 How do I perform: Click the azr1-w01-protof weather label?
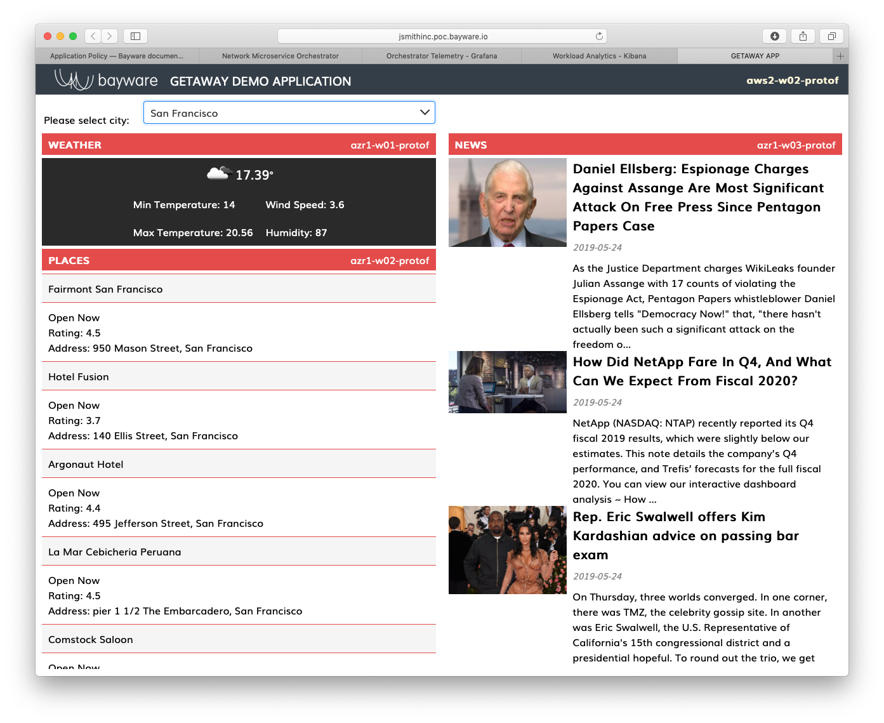[x=390, y=145]
